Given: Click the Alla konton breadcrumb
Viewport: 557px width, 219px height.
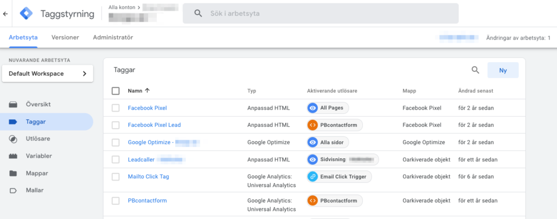Looking at the screenshot, I should click(121, 7).
